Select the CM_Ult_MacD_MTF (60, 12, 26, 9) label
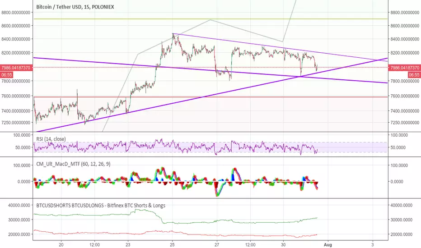Image resolution: width=421 pixels, height=248 pixels. (x=73, y=164)
